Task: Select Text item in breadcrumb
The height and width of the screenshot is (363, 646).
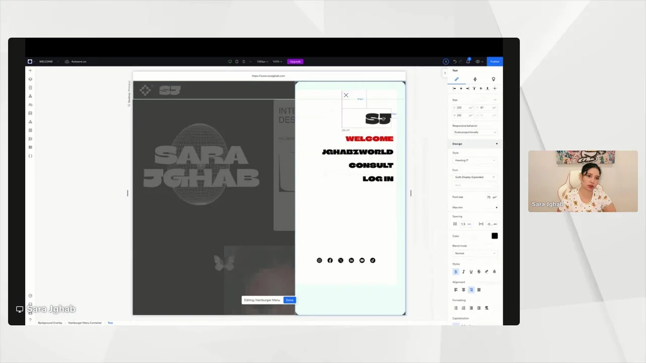Action: click(x=110, y=323)
